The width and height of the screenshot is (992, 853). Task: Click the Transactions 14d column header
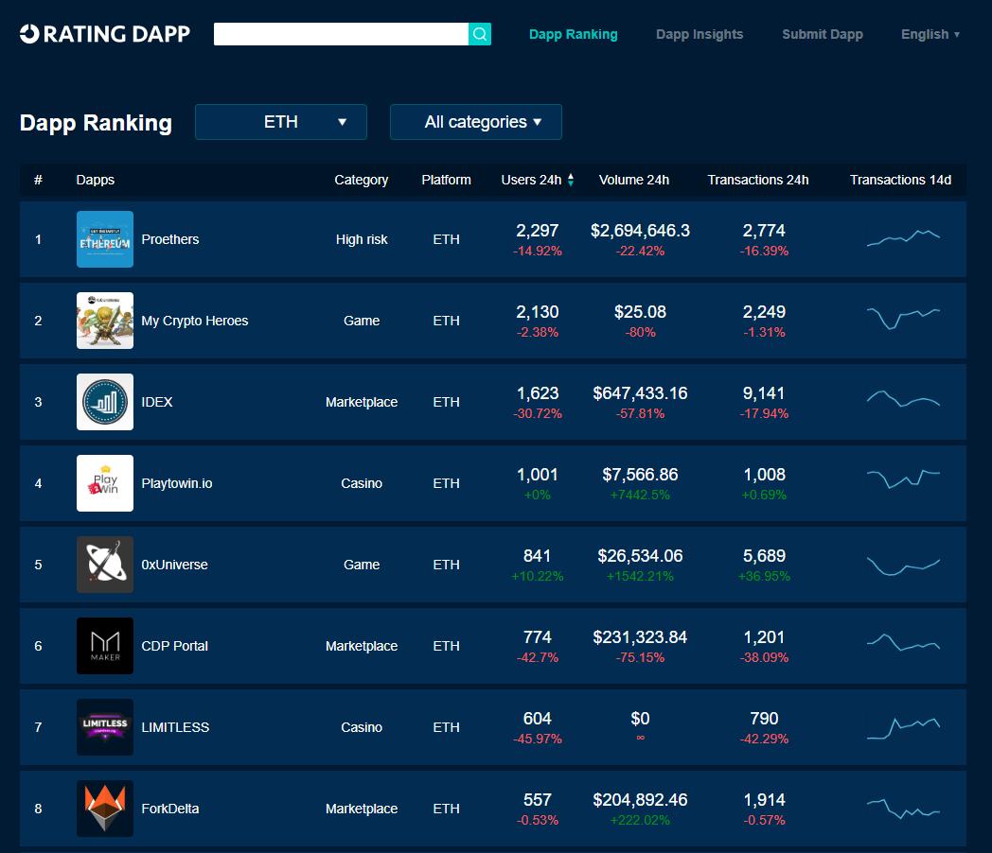(x=900, y=180)
